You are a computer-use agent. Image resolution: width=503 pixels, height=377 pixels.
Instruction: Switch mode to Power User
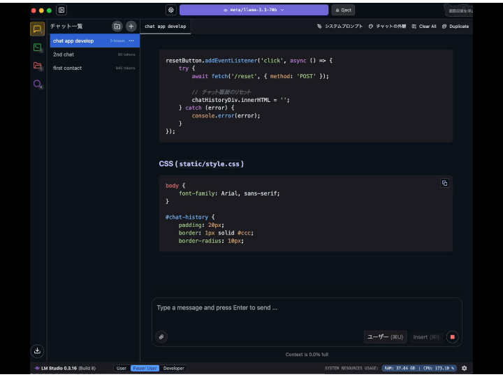coord(145,369)
